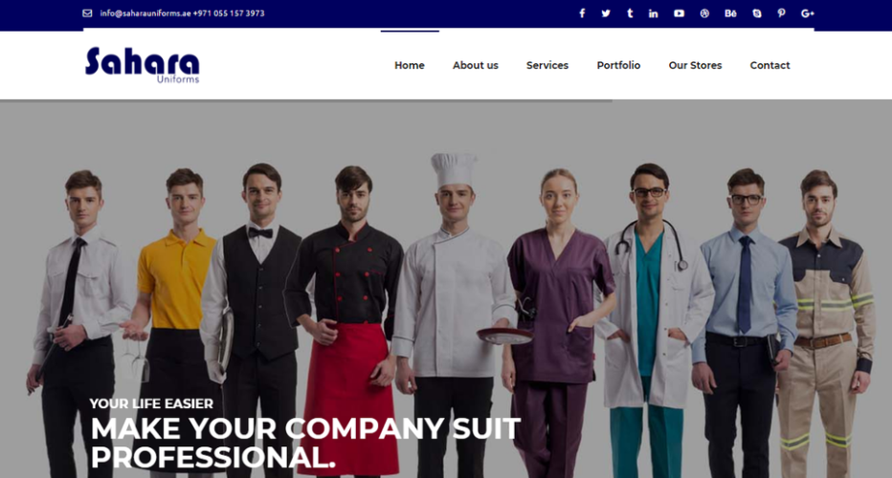Click the Sahara Uniforms logo
This screenshot has width=892, height=478.
pyautogui.click(x=143, y=65)
